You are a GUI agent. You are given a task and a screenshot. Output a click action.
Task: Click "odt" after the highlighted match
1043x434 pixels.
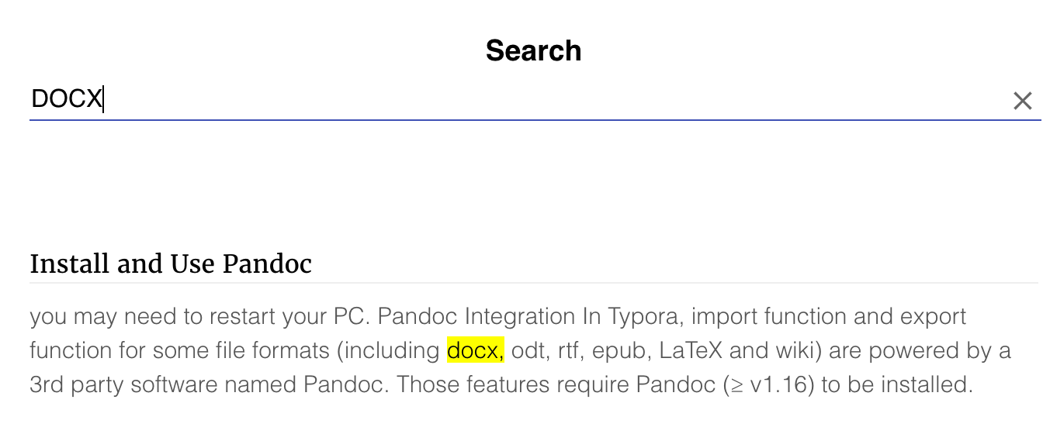point(528,350)
